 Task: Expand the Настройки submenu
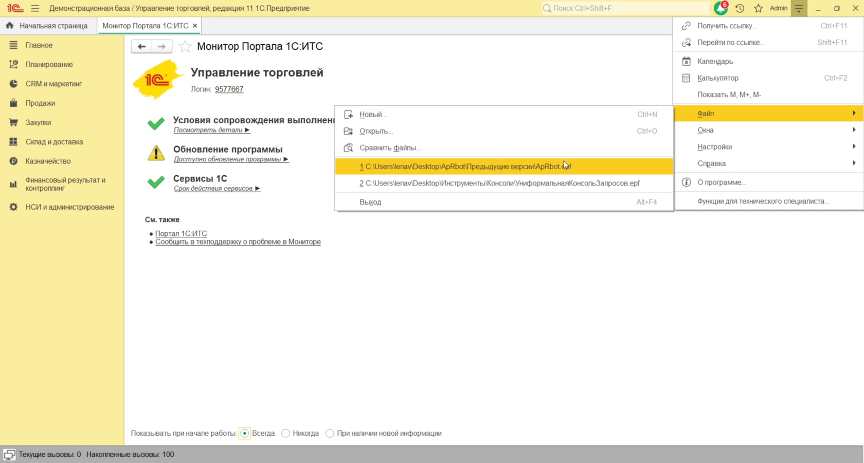click(x=769, y=147)
